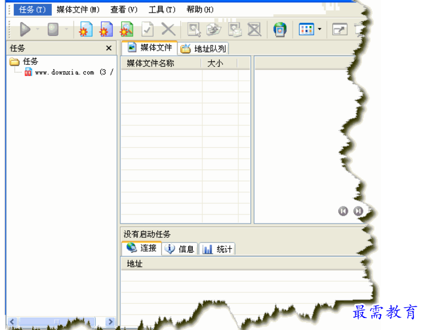
Task: Click the save media copy icon
Action: click(234, 29)
